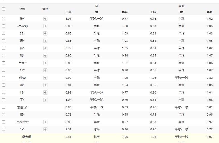Click the plus icon for 明* row
This screenshot has height=143, width=219.
click(45, 55)
